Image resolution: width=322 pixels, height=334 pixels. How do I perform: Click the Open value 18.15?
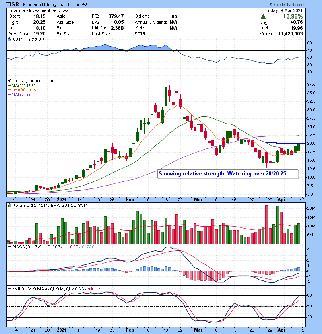[39, 16]
